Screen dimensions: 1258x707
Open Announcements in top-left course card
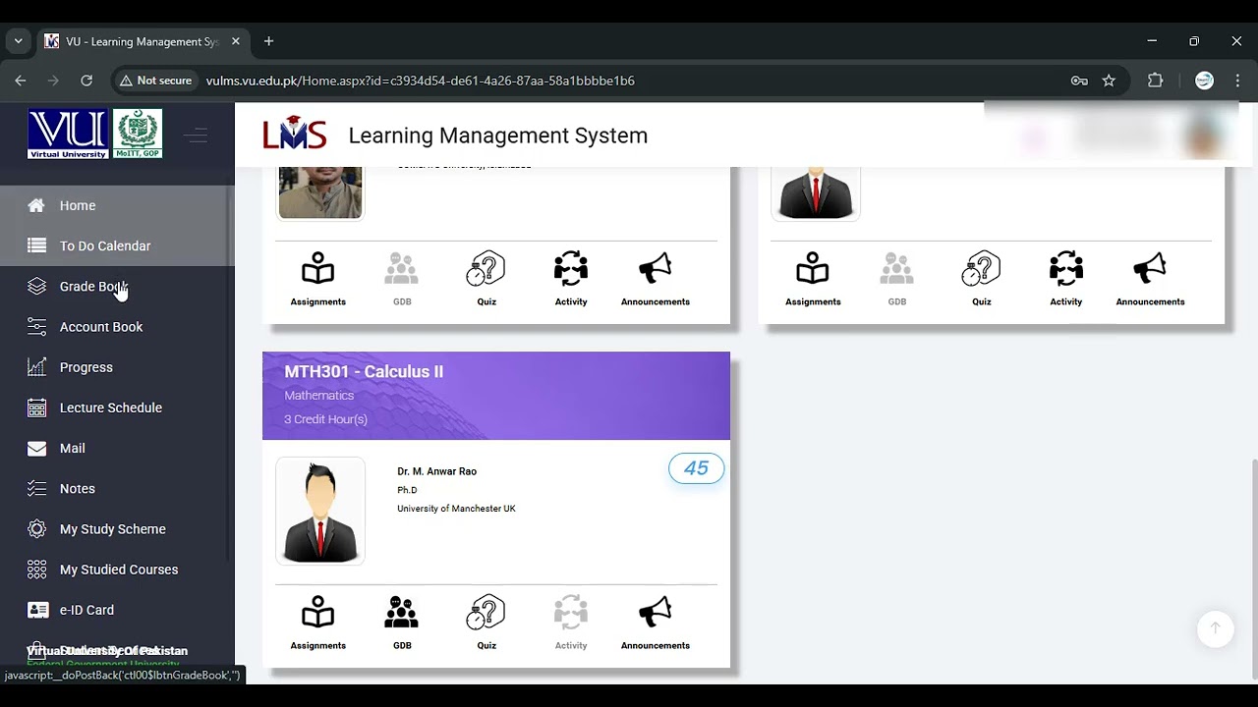(x=656, y=279)
